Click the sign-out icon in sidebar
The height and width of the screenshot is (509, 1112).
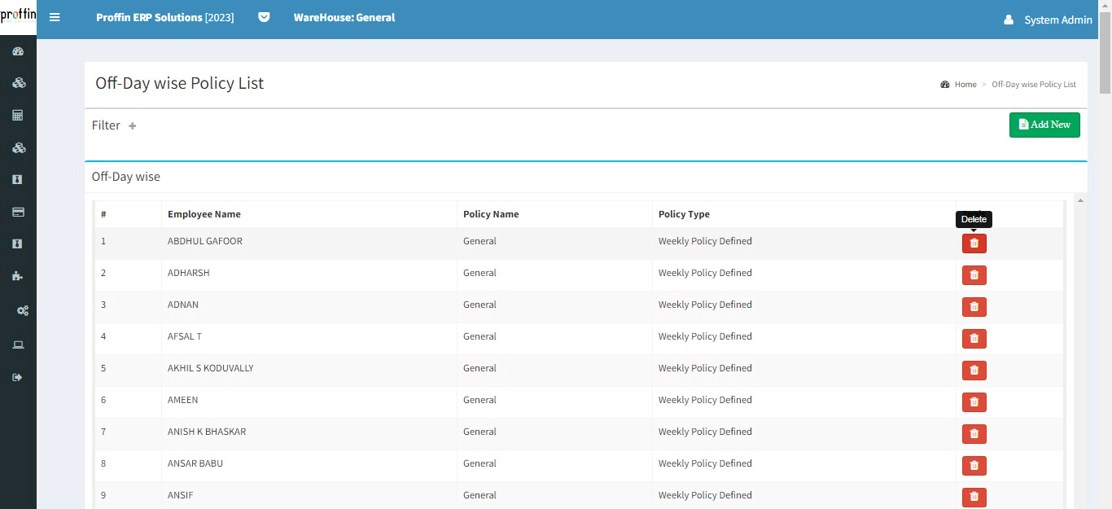click(x=17, y=377)
